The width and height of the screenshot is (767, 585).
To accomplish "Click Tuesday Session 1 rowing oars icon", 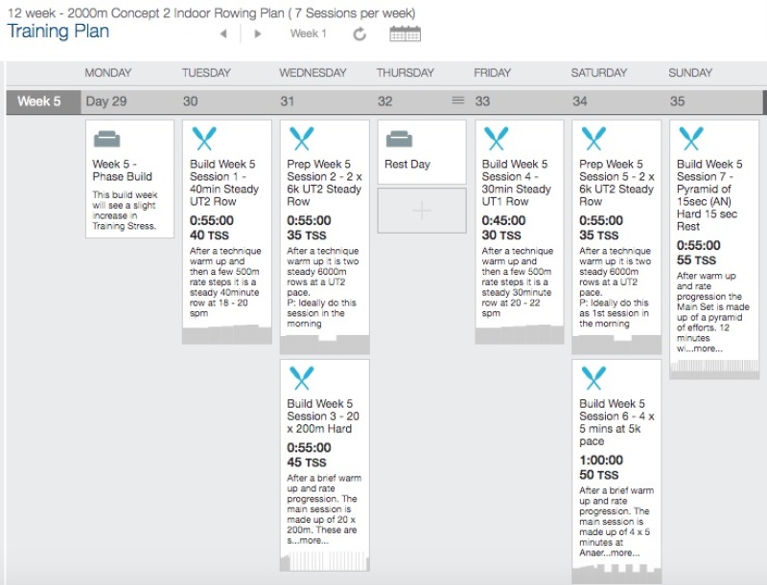I will 203,140.
